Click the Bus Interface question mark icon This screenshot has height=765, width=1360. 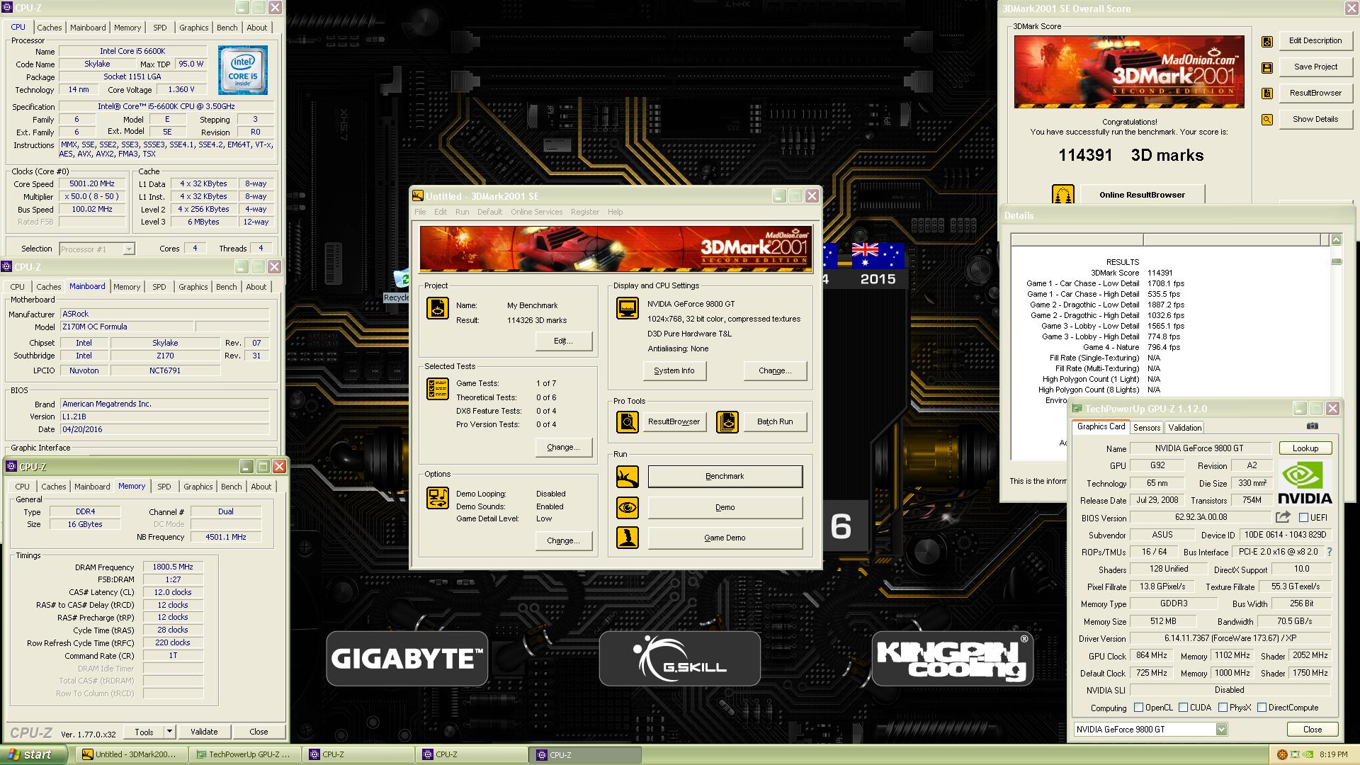1329,552
